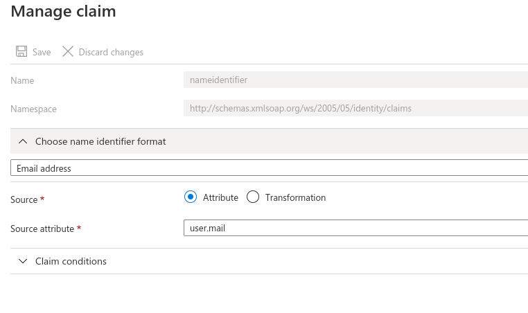Image resolution: width=528 pixels, height=313 pixels.
Task: Click the Discard changes X icon
Action: (68, 52)
